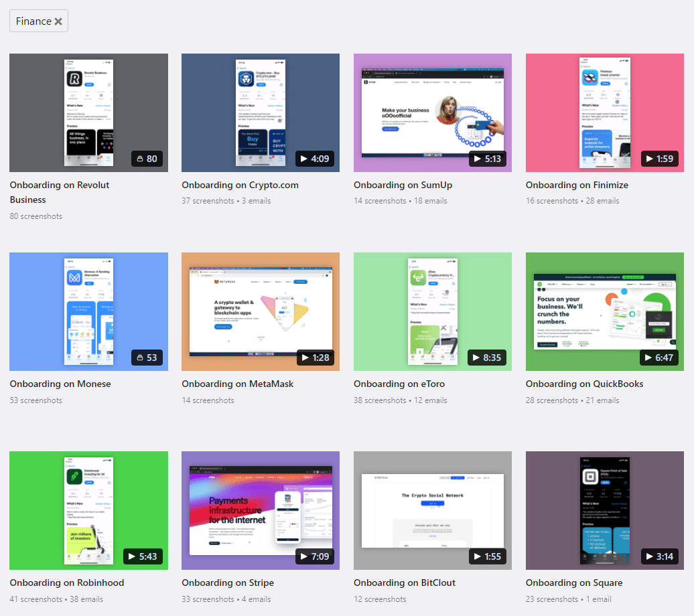Click '16 screenshots • 28 emails' under Finimize
Viewport: 694px width, 616px height.
[x=572, y=200]
